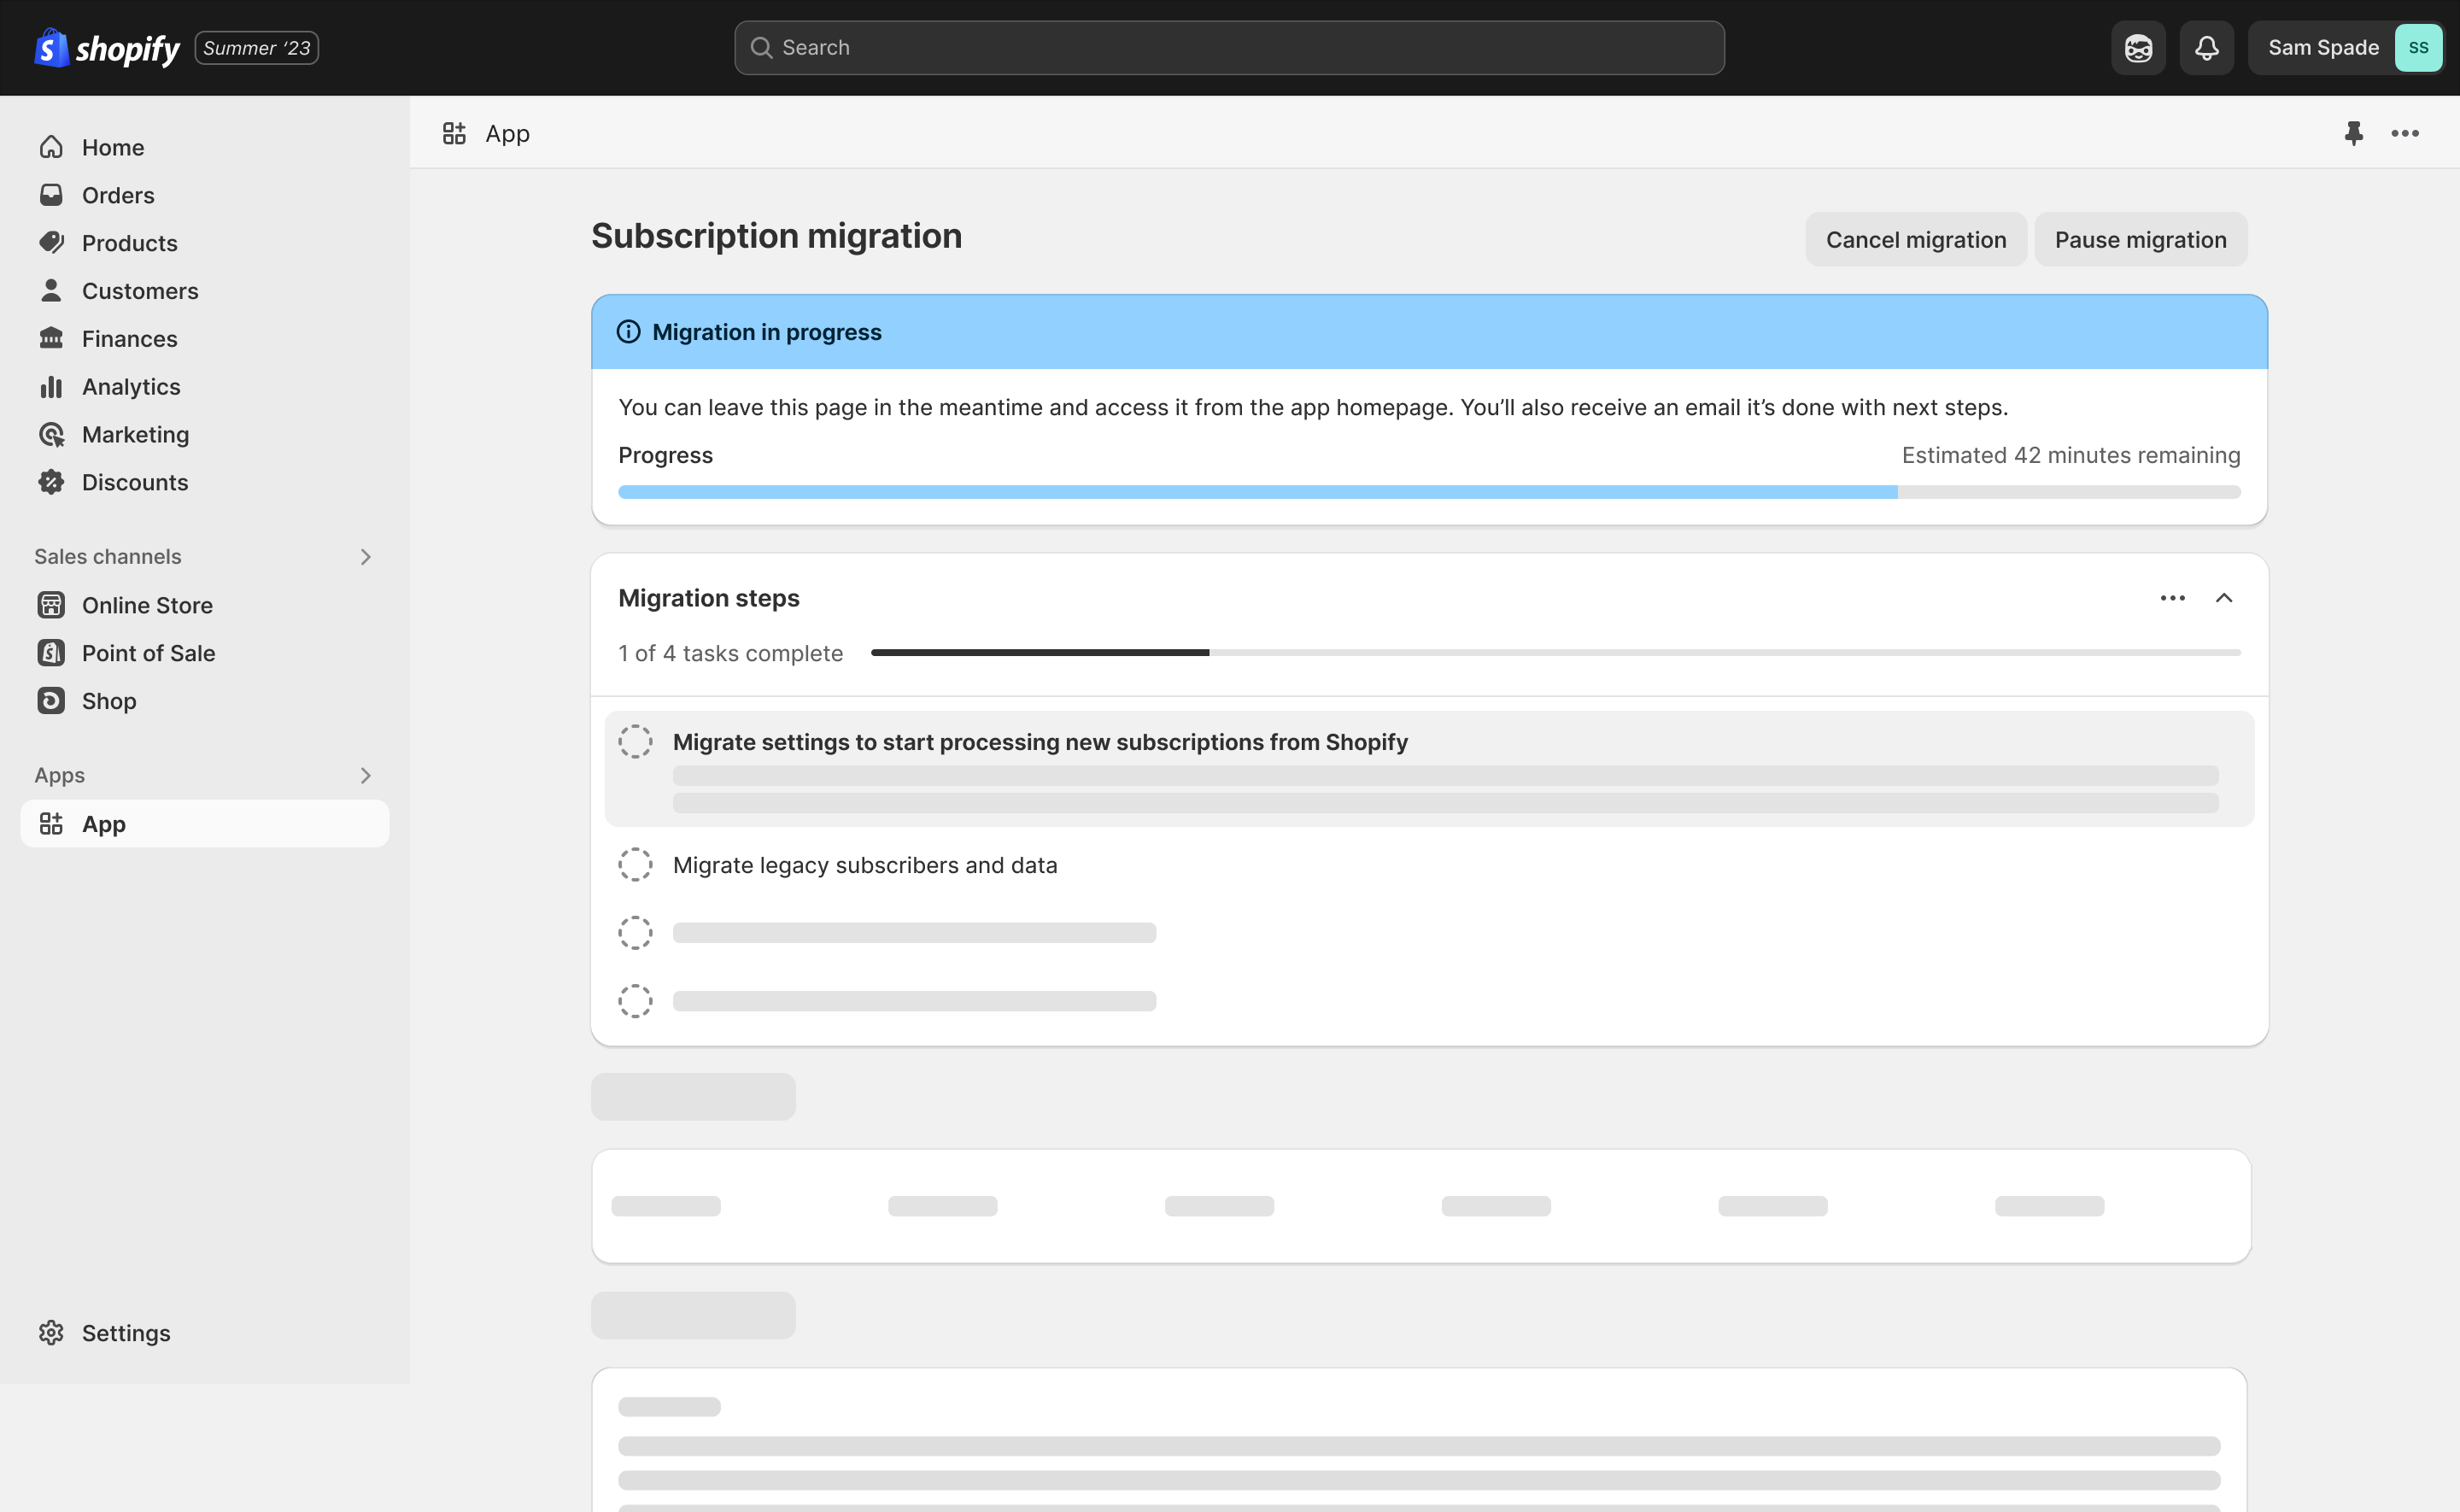This screenshot has height=1512, width=2460.
Task: Click the Customers person icon
Action: pyautogui.click(x=51, y=291)
